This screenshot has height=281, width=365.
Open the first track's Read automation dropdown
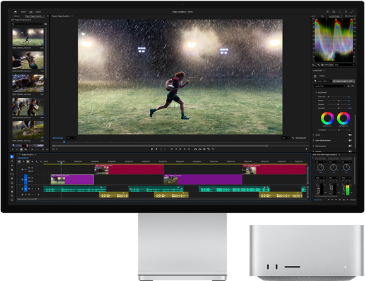[x=320, y=177]
